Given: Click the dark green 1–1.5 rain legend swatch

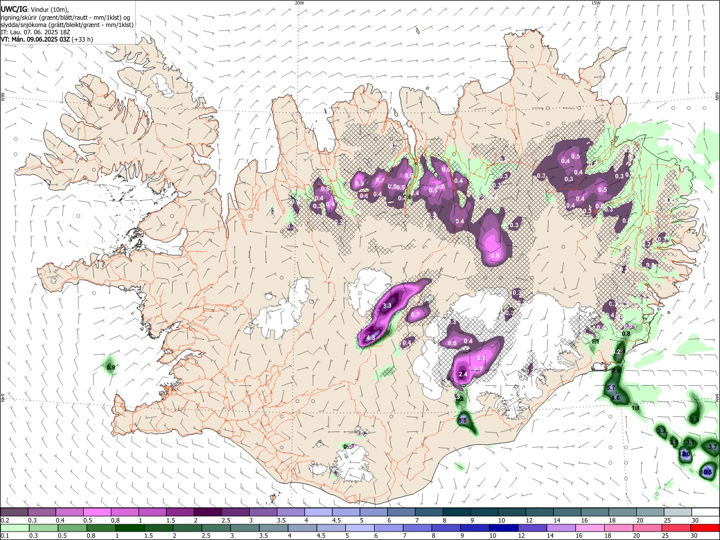Looking at the screenshot, I should point(130,528).
